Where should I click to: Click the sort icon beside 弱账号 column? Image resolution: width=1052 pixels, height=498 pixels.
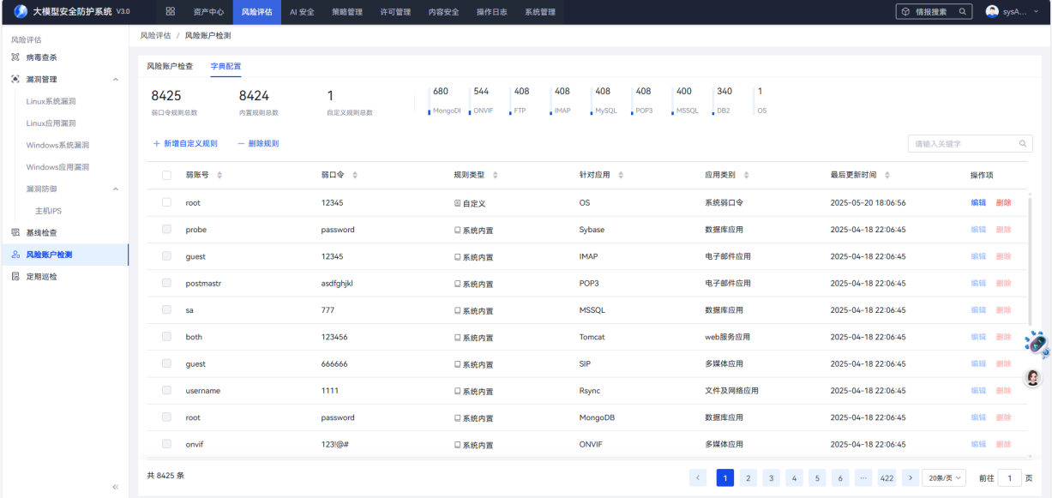(x=219, y=175)
